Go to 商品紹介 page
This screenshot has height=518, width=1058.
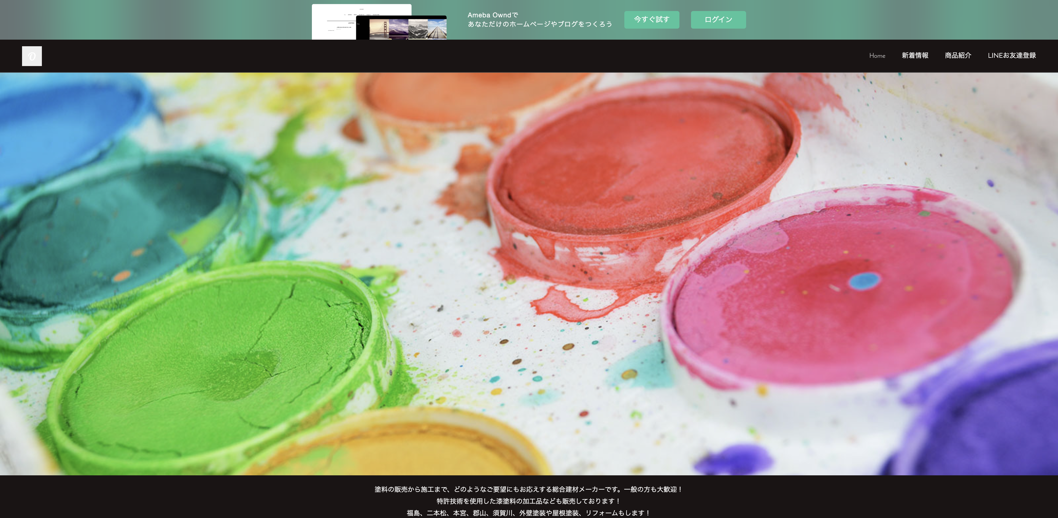tap(958, 55)
